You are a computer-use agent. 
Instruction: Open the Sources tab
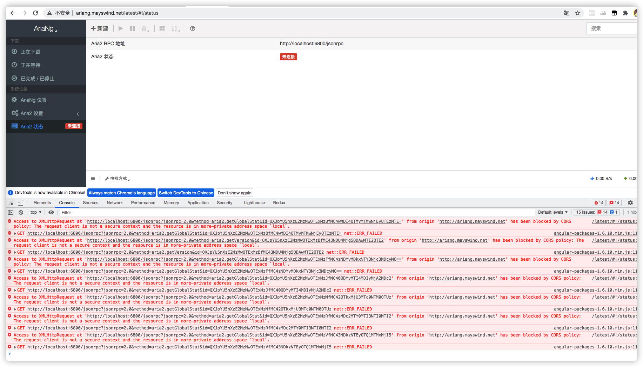pyautogui.click(x=91, y=203)
